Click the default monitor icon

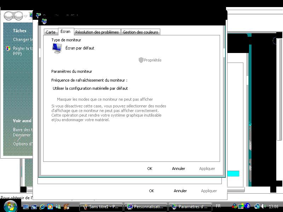pos(57,48)
